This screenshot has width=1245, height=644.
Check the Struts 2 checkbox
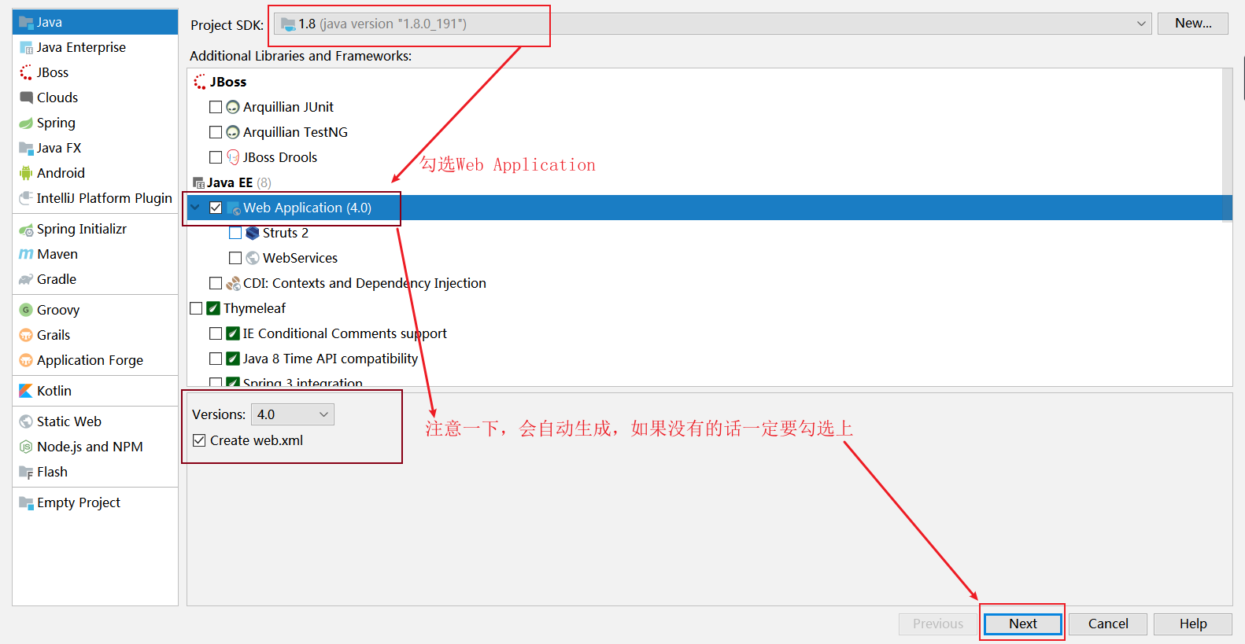click(x=235, y=233)
